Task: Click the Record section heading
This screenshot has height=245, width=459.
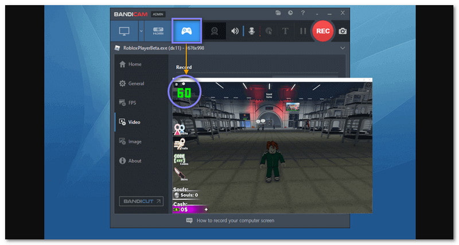Action: [184, 67]
